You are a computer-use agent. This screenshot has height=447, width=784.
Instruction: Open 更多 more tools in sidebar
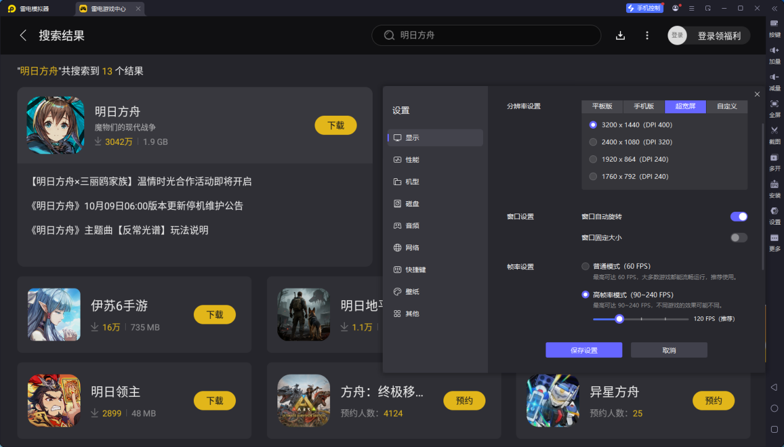(774, 238)
